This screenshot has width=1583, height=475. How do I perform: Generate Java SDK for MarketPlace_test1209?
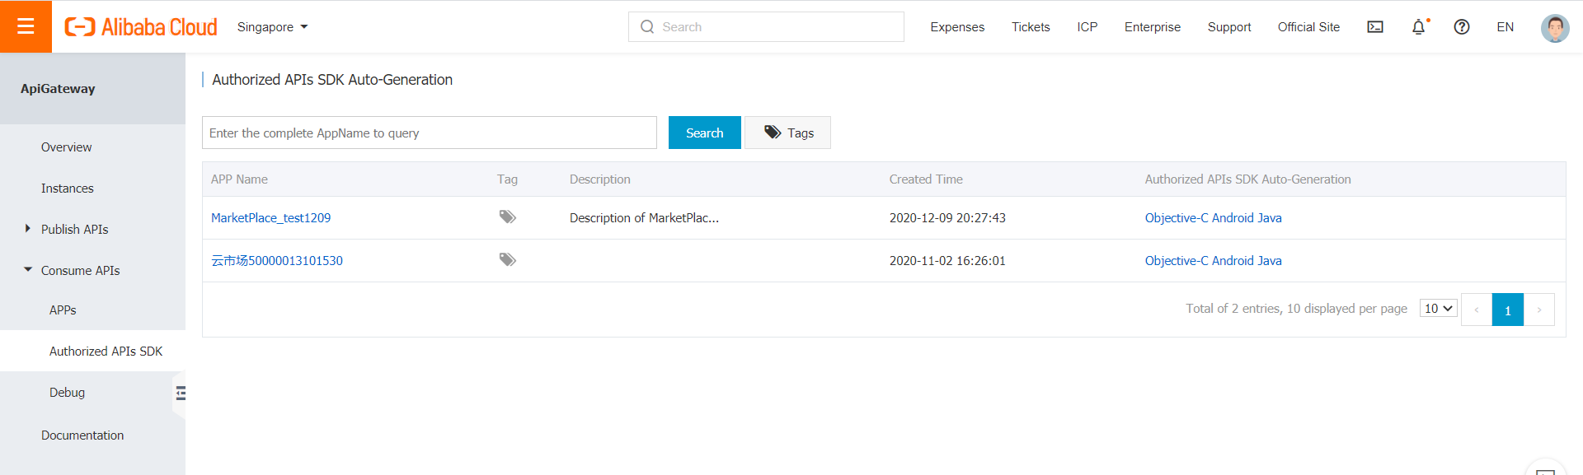click(1270, 218)
